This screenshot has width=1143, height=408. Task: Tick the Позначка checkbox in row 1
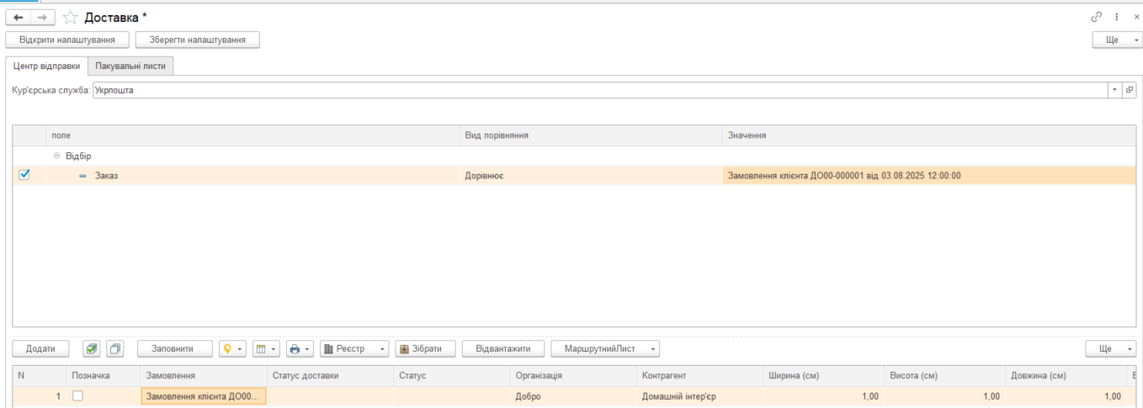click(x=77, y=396)
